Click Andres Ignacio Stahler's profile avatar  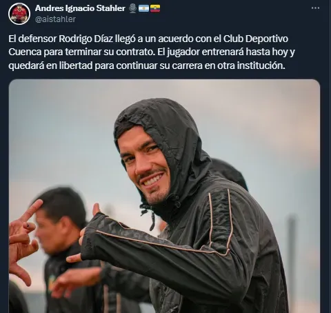(19, 14)
